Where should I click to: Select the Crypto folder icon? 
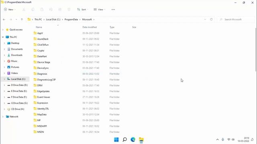[35, 50]
